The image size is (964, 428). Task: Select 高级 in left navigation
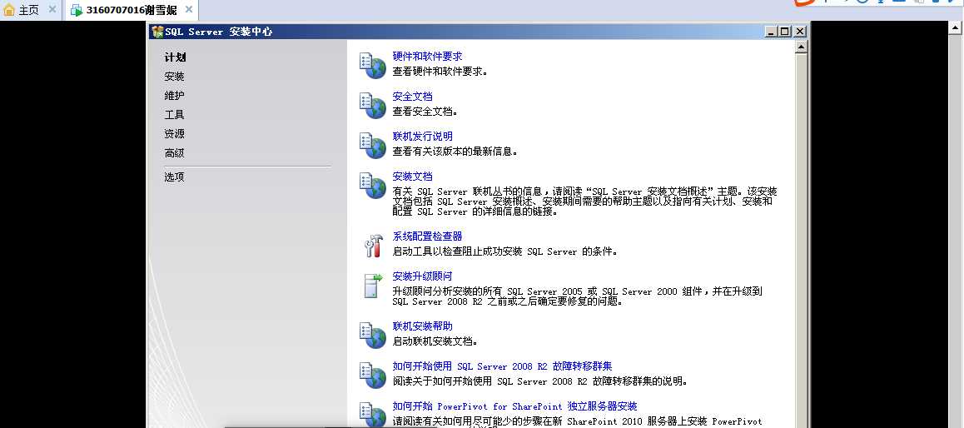coord(174,152)
